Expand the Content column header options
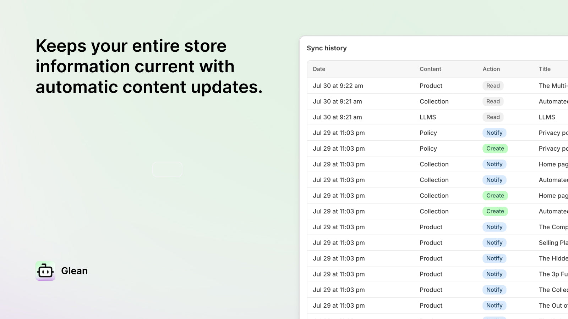Screen dimensions: 568x319 coord(430,69)
